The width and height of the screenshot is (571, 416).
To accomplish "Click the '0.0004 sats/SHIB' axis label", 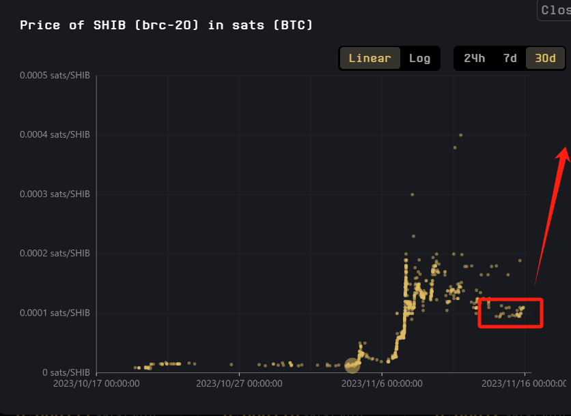I will [55, 134].
